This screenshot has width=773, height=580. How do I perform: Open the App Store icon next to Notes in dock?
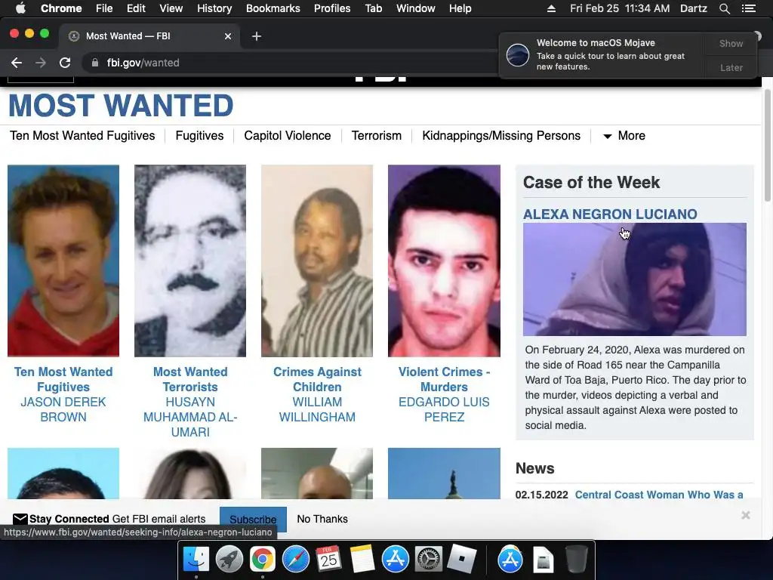[395, 560]
